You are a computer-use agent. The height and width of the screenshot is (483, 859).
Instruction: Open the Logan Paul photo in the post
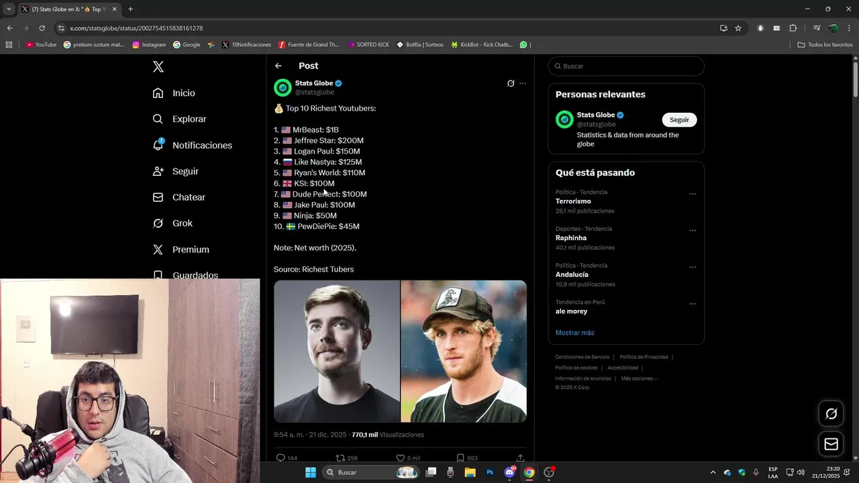point(464,352)
